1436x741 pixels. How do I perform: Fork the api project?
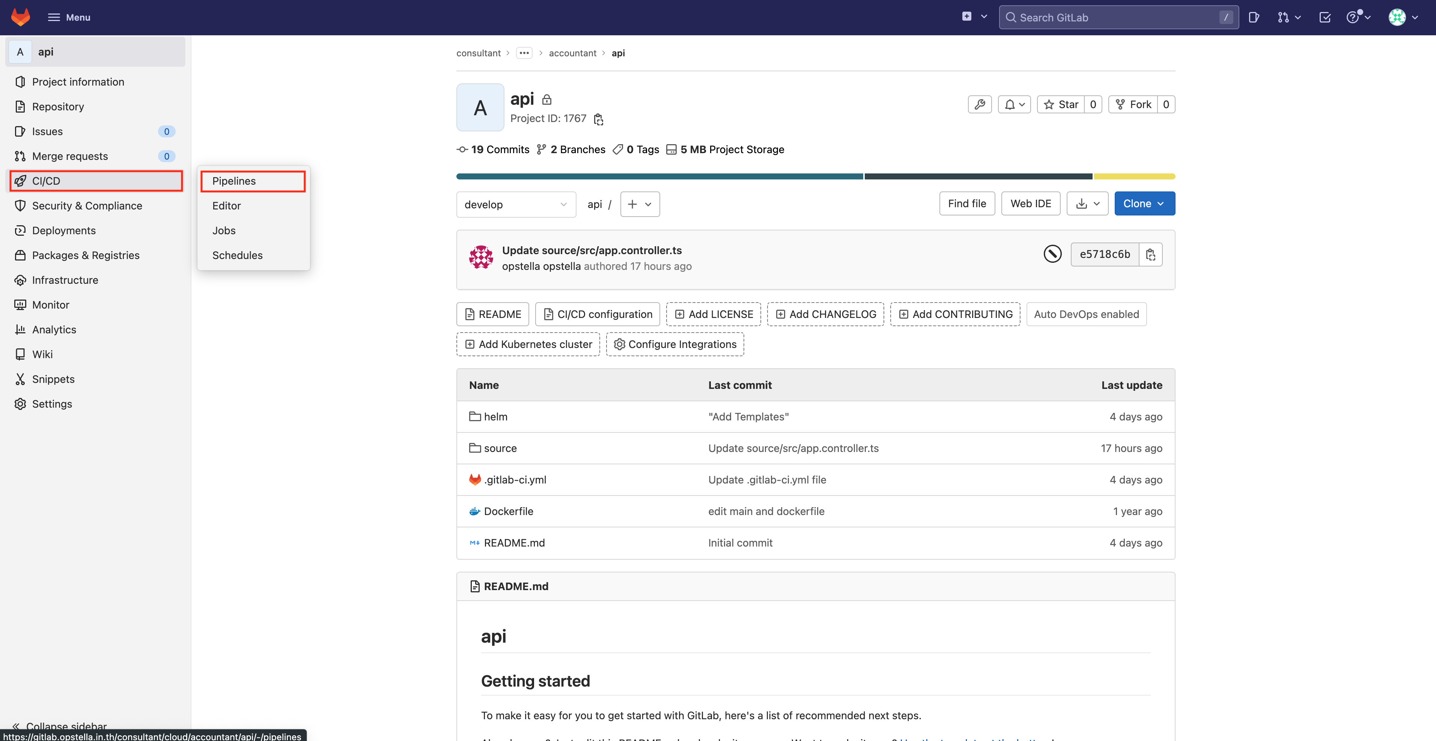[1133, 104]
